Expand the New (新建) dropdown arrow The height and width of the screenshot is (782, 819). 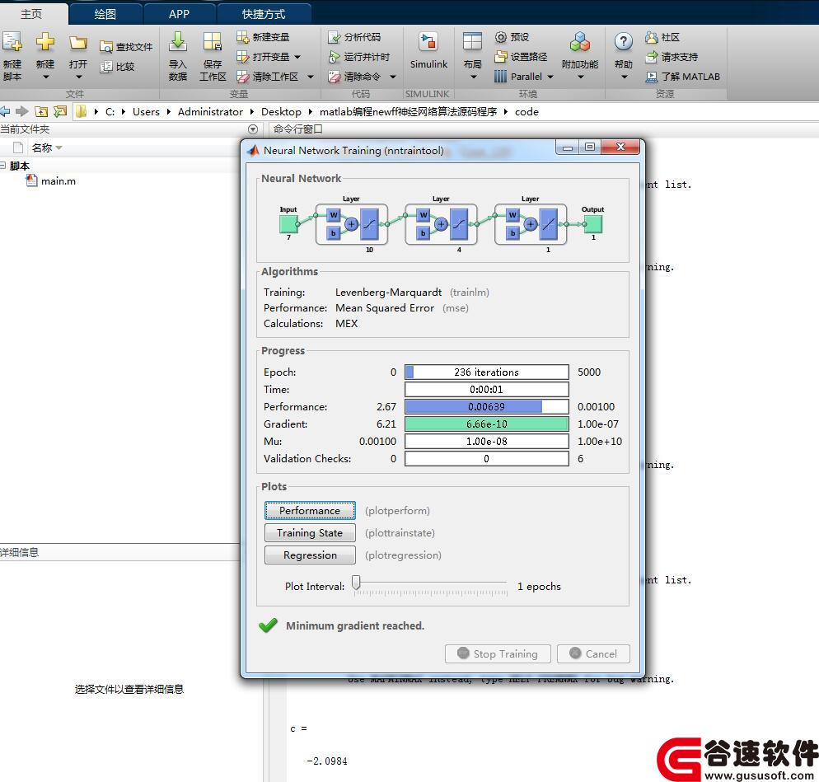(45, 77)
